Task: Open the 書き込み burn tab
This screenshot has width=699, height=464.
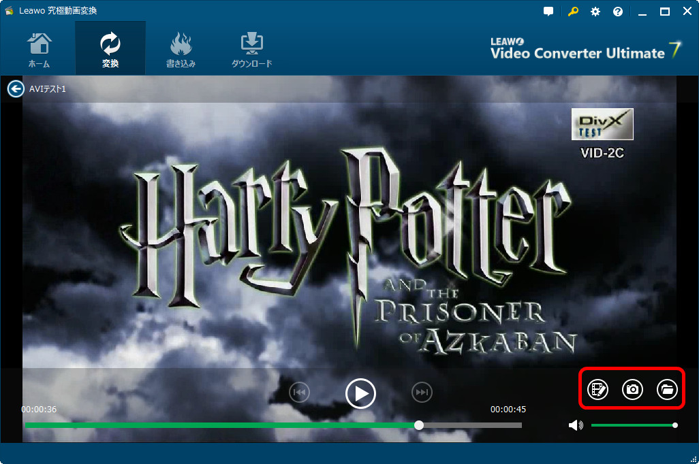Action: click(x=181, y=50)
